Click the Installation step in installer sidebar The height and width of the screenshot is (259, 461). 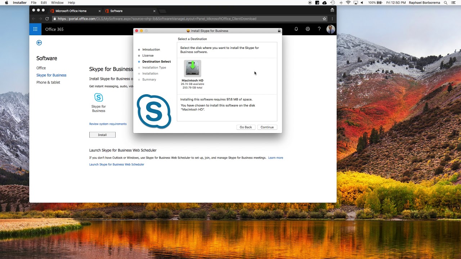[x=150, y=74]
